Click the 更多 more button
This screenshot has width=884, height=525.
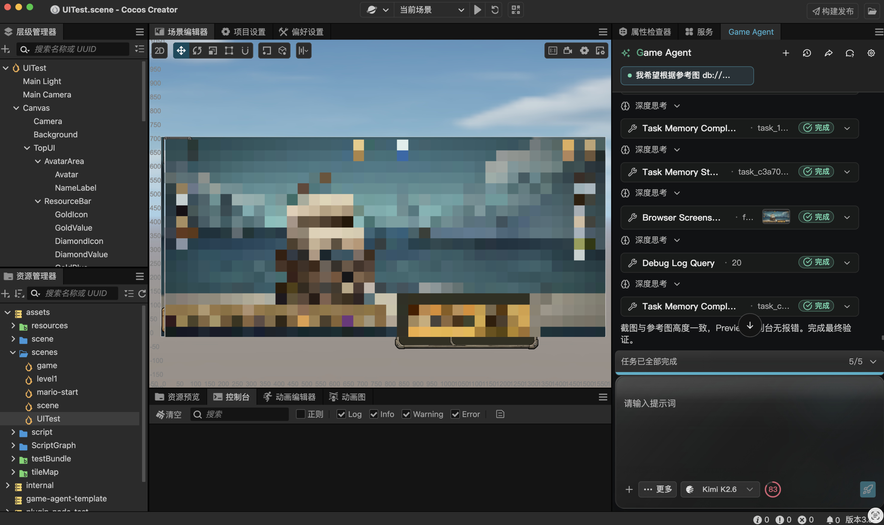click(658, 489)
